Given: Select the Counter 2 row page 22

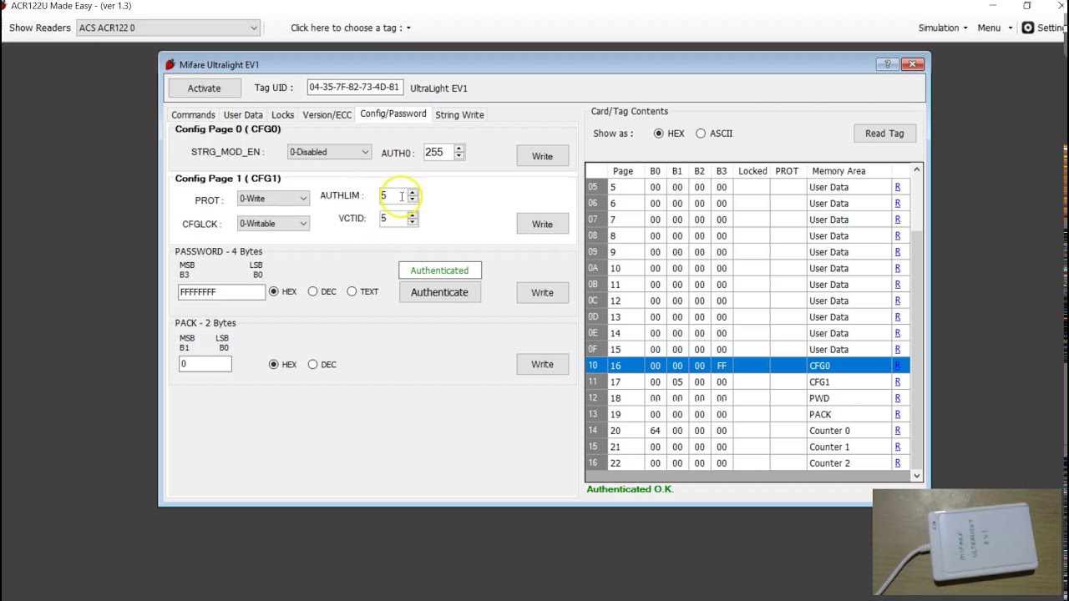Looking at the screenshot, I should pos(747,463).
